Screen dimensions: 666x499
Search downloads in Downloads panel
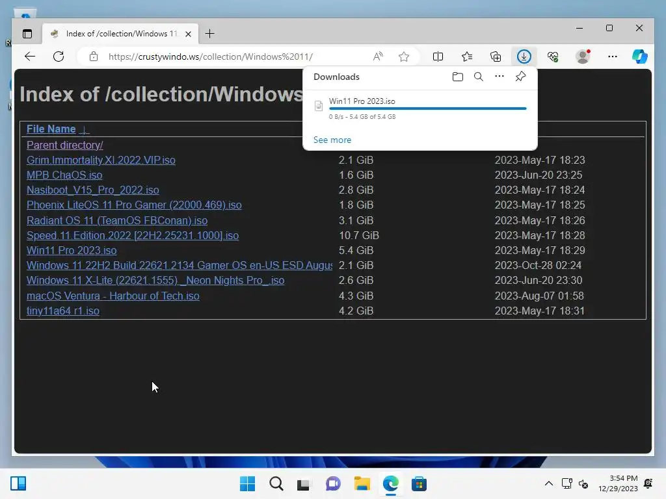(x=479, y=77)
